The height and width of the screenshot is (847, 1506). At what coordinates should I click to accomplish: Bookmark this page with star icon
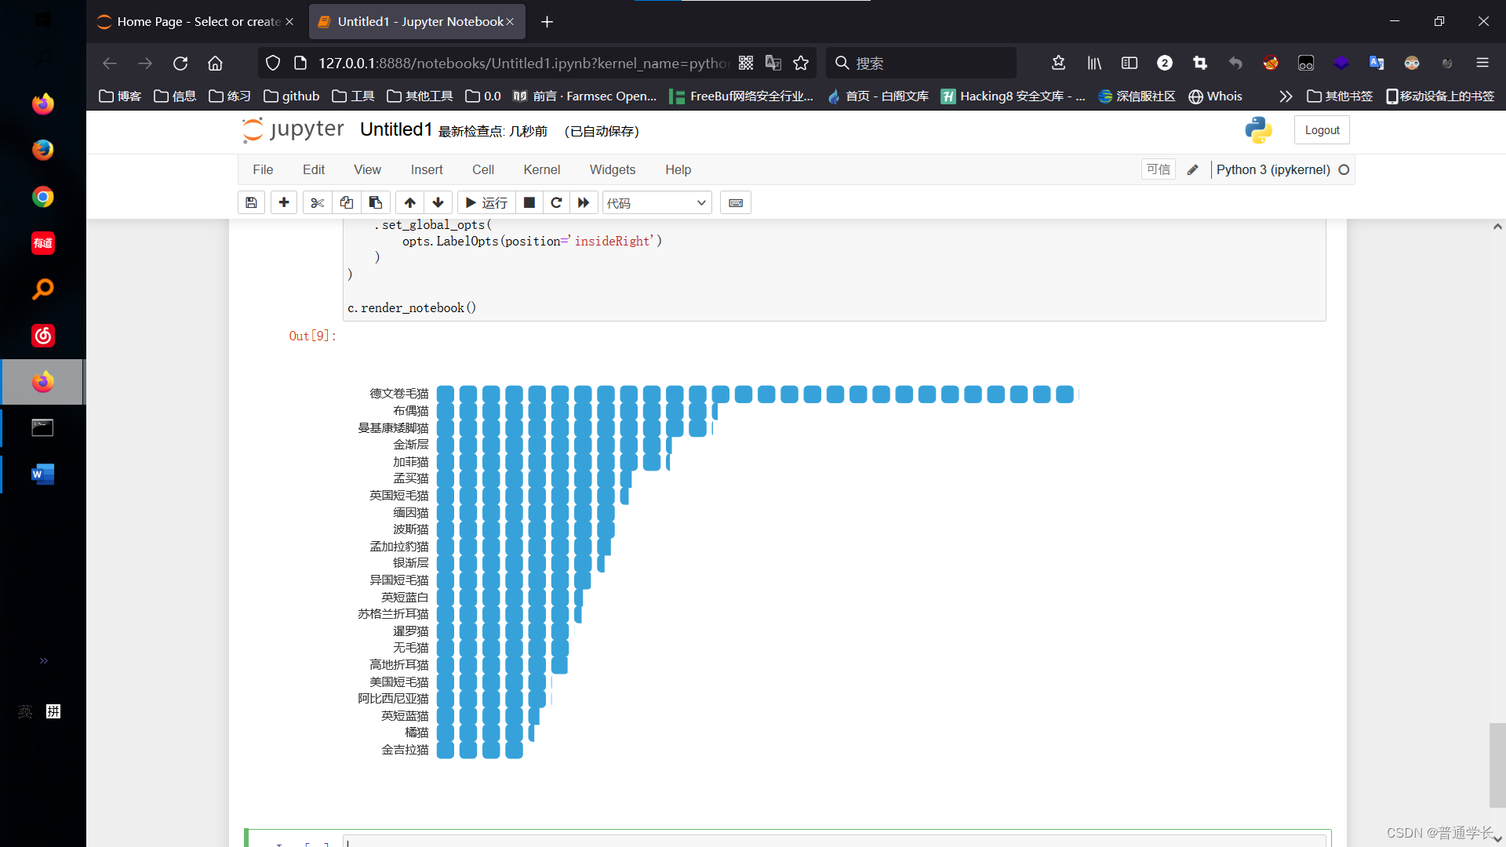801,64
